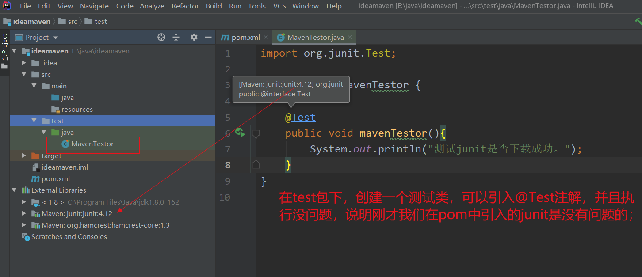Open the Edit menu
The height and width of the screenshot is (277, 642).
44,6
